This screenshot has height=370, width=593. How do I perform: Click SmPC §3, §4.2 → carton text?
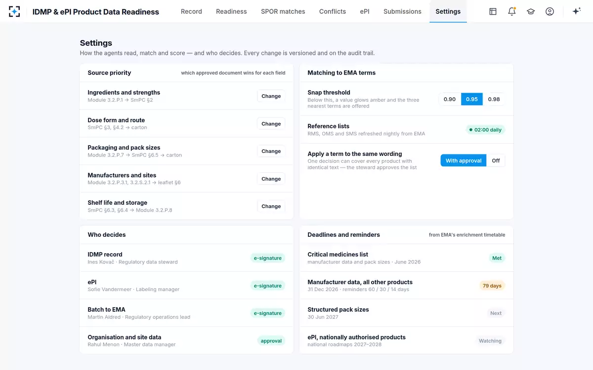coord(117,127)
